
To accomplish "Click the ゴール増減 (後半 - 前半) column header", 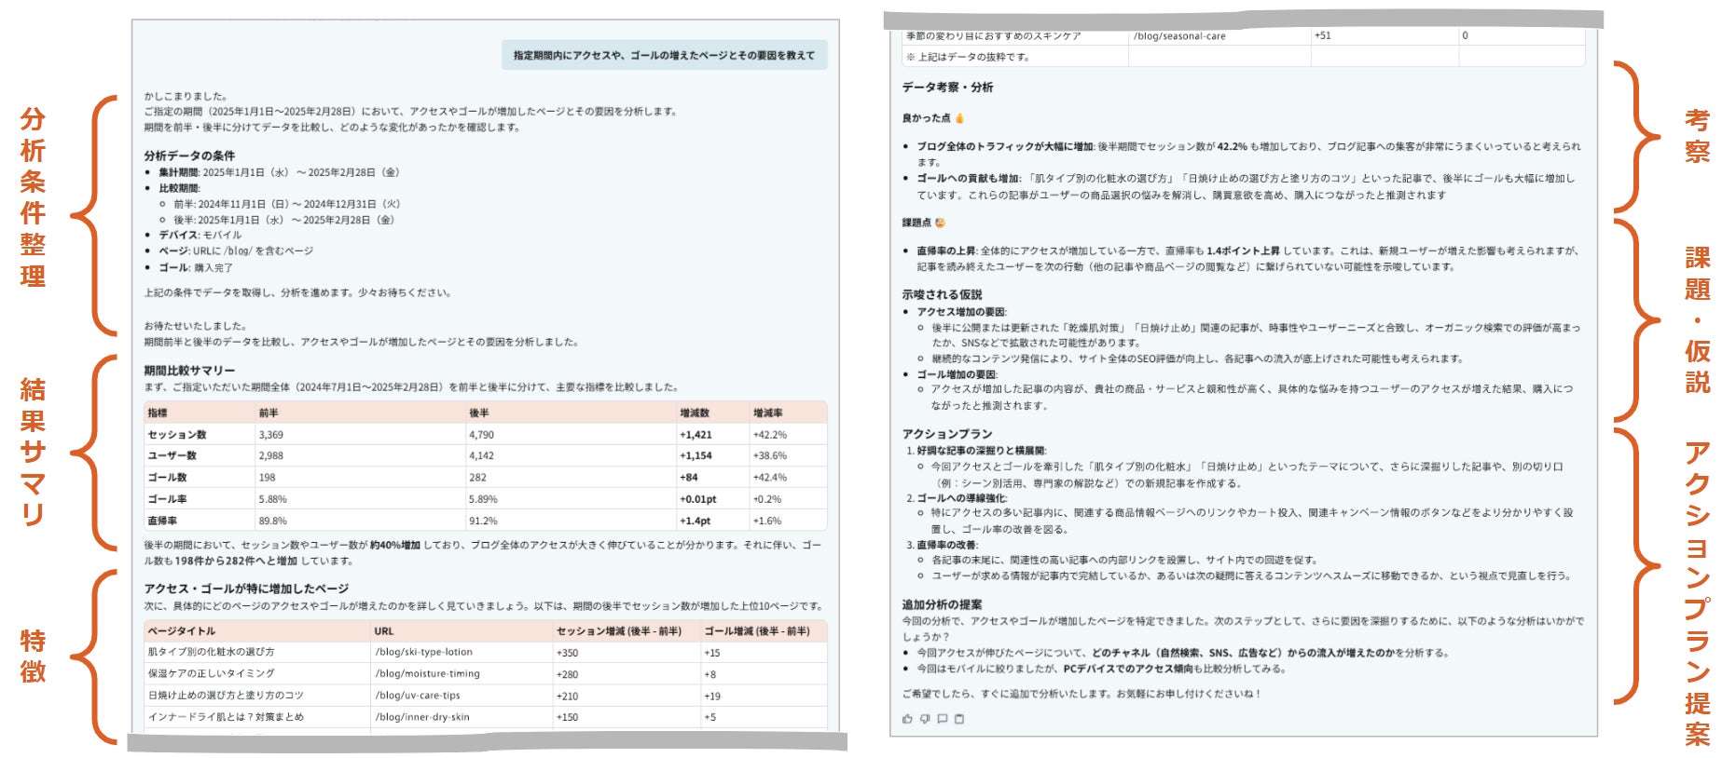I will [757, 631].
